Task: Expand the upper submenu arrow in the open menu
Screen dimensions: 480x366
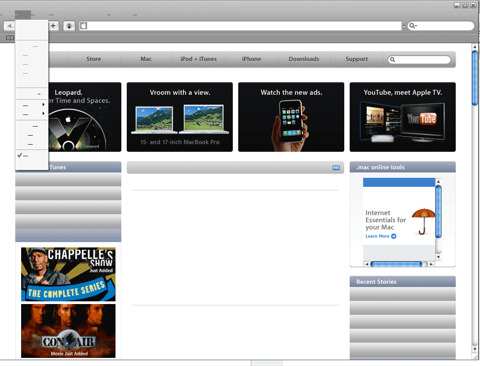Action: 44,105
